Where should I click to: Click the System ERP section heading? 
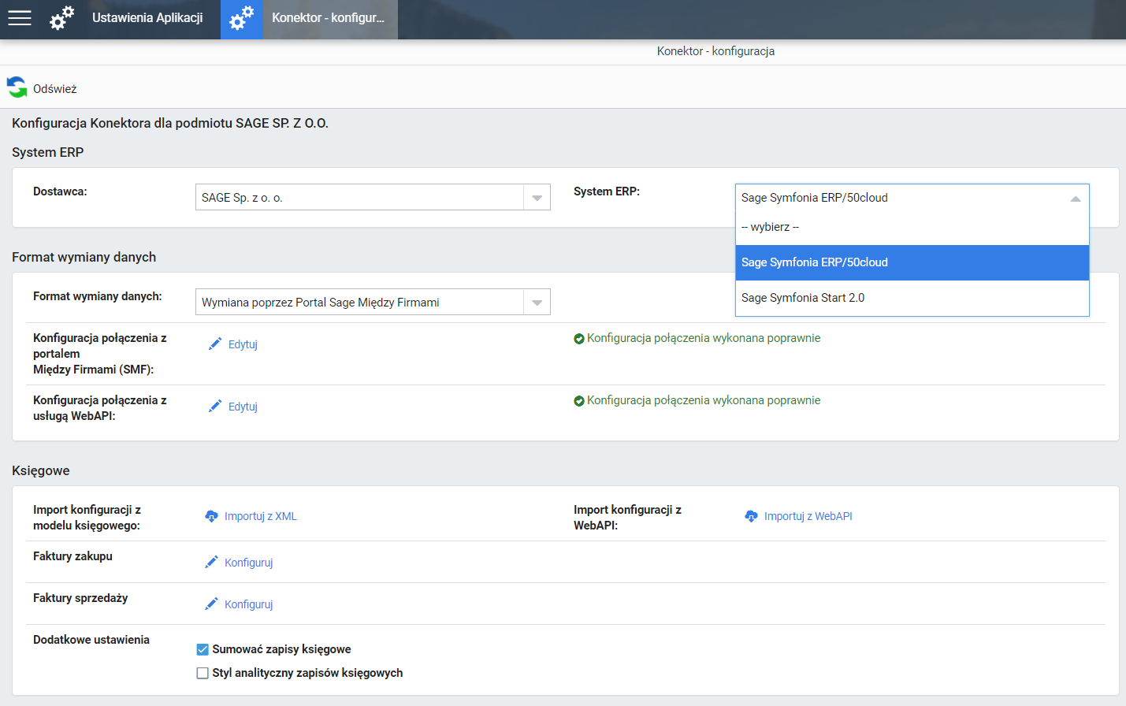[x=48, y=152]
